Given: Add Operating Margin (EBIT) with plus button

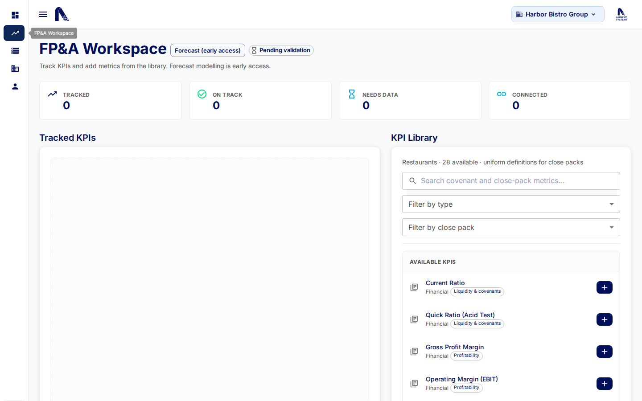Looking at the screenshot, I should coord(605,384).
